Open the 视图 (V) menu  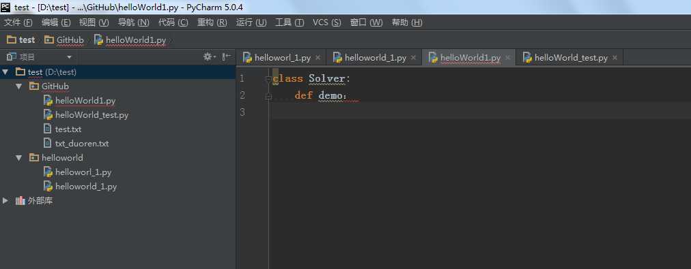tap(94, 22)
